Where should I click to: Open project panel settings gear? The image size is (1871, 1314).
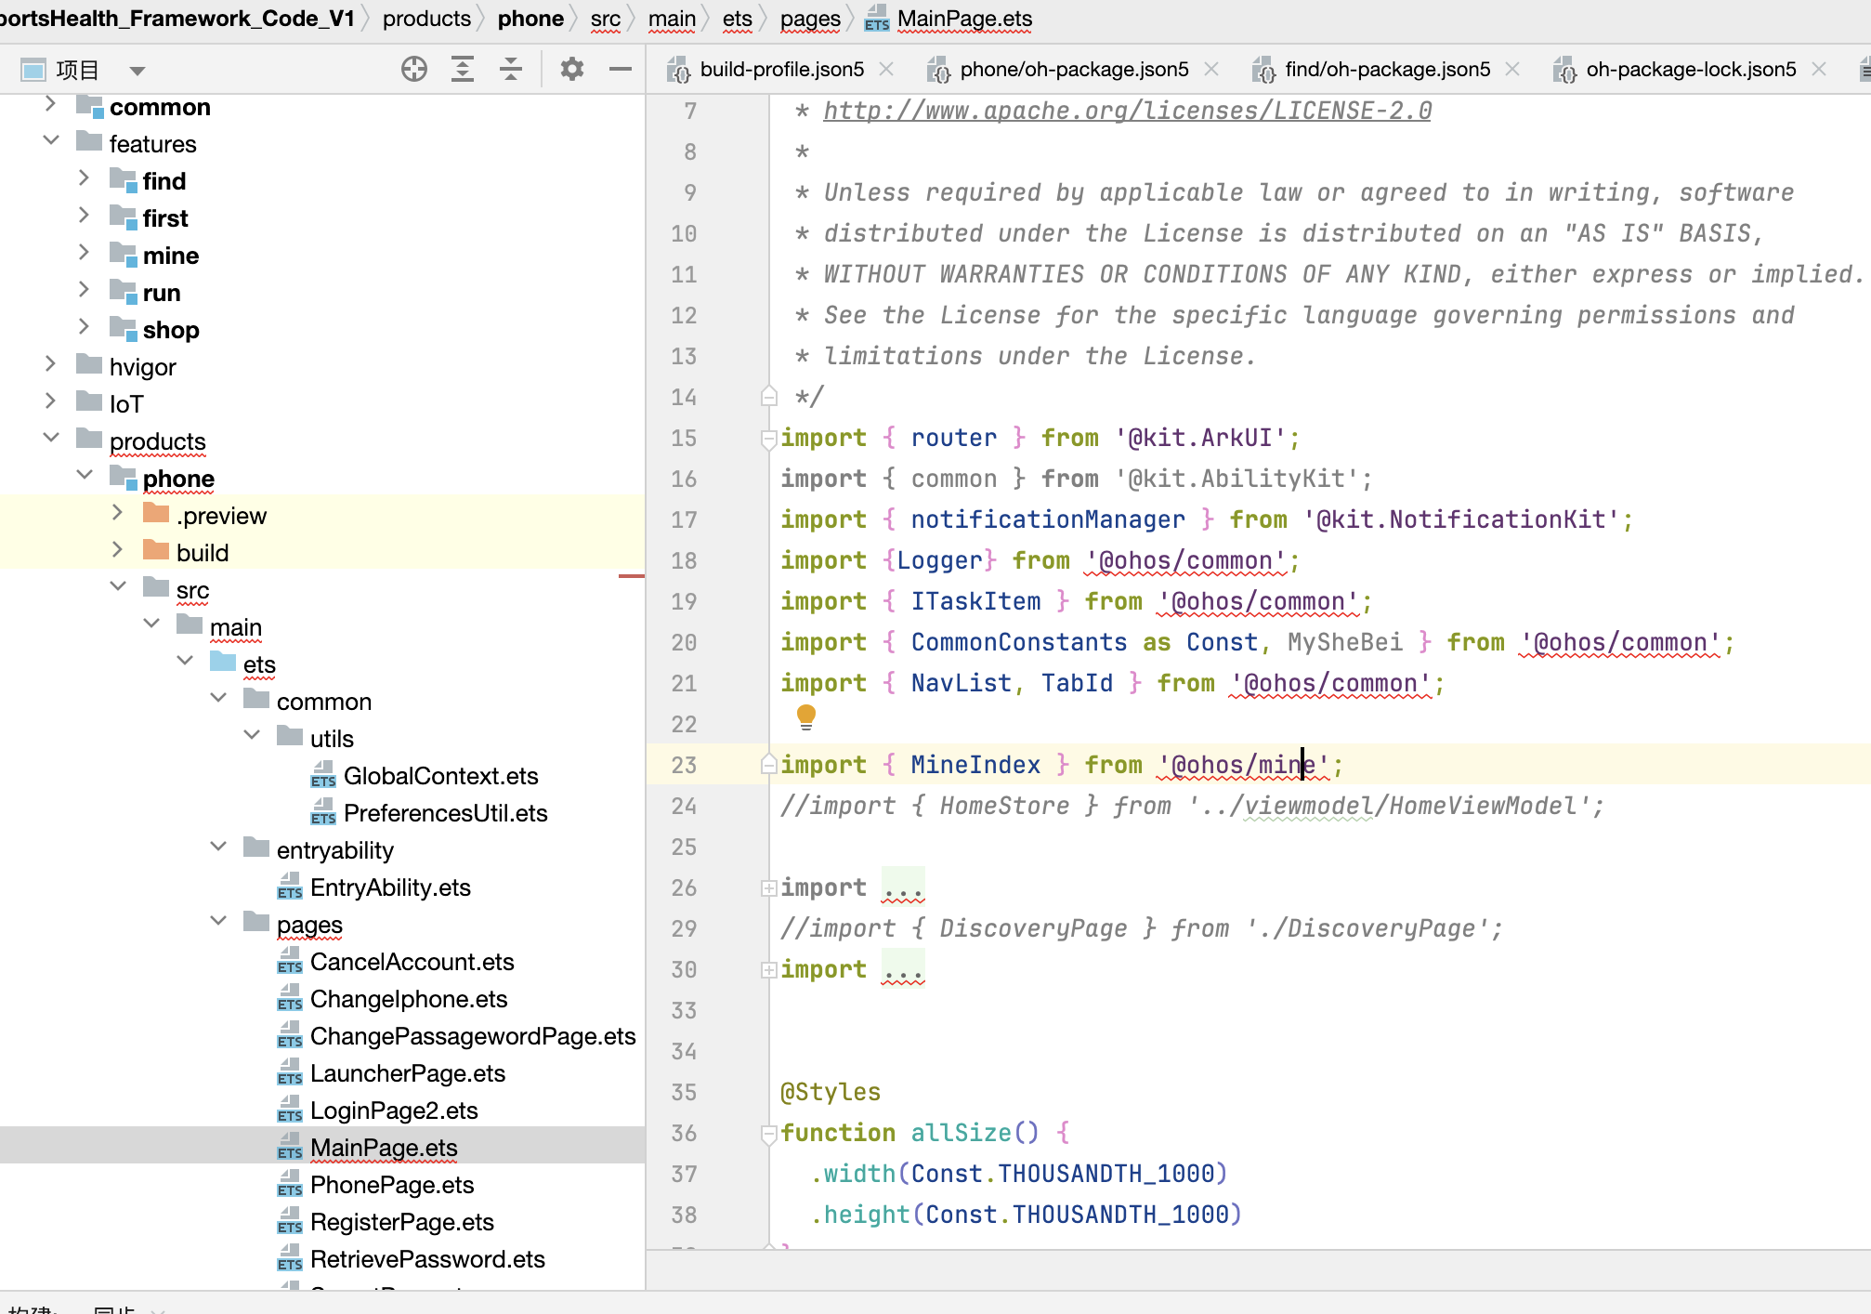pos(572,69)
